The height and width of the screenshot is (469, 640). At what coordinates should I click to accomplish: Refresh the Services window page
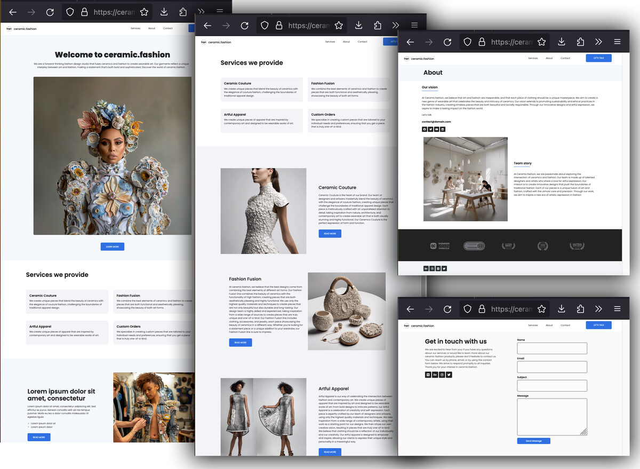tap(244, 25)
